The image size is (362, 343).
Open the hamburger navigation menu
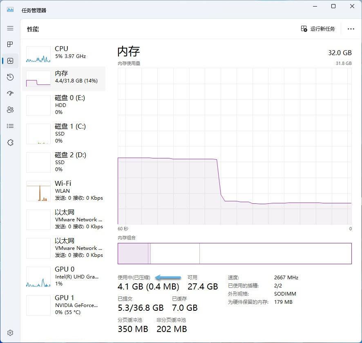coord(10,28)
